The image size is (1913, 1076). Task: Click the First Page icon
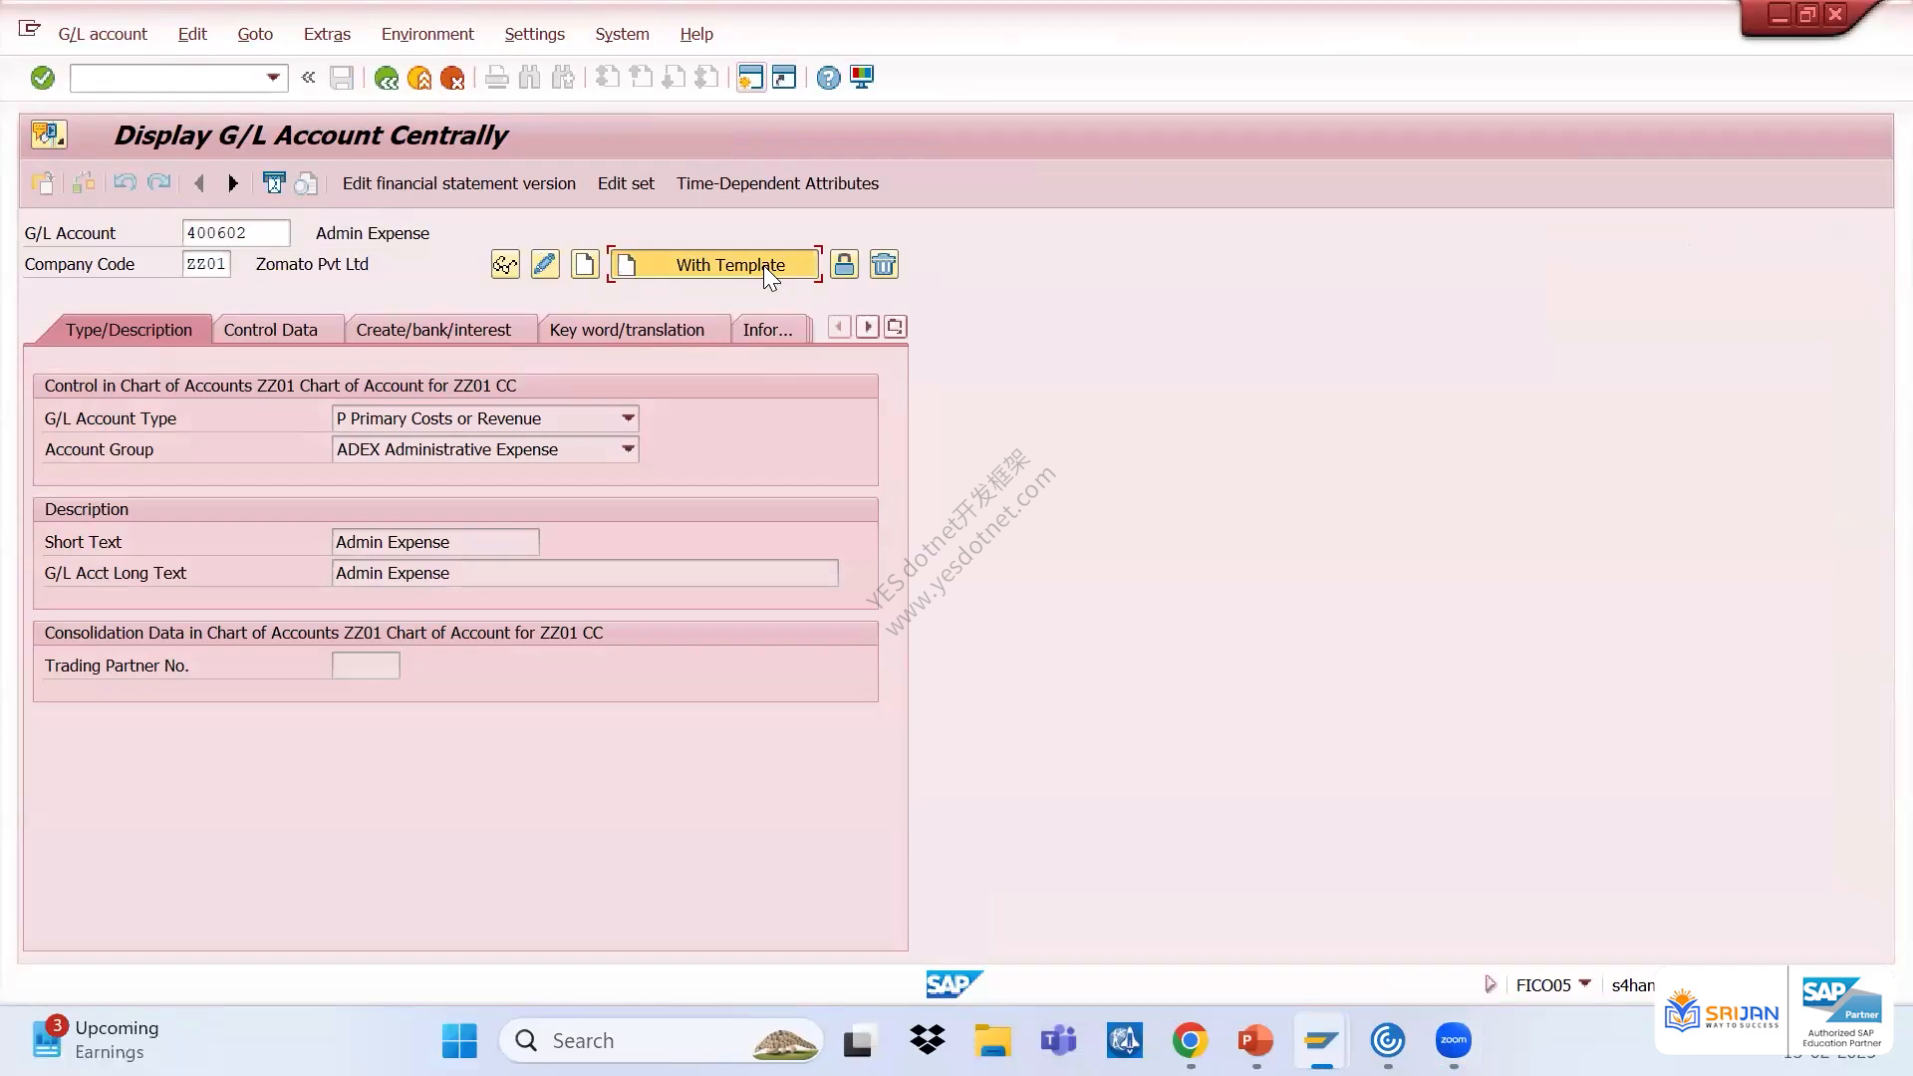point(608,78)
